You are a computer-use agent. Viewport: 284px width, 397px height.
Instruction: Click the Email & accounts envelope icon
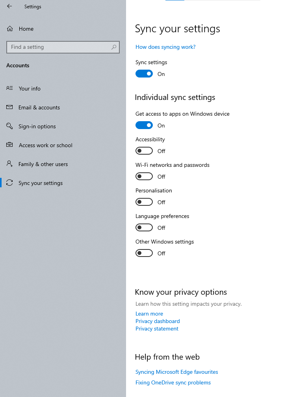point(9,107)
